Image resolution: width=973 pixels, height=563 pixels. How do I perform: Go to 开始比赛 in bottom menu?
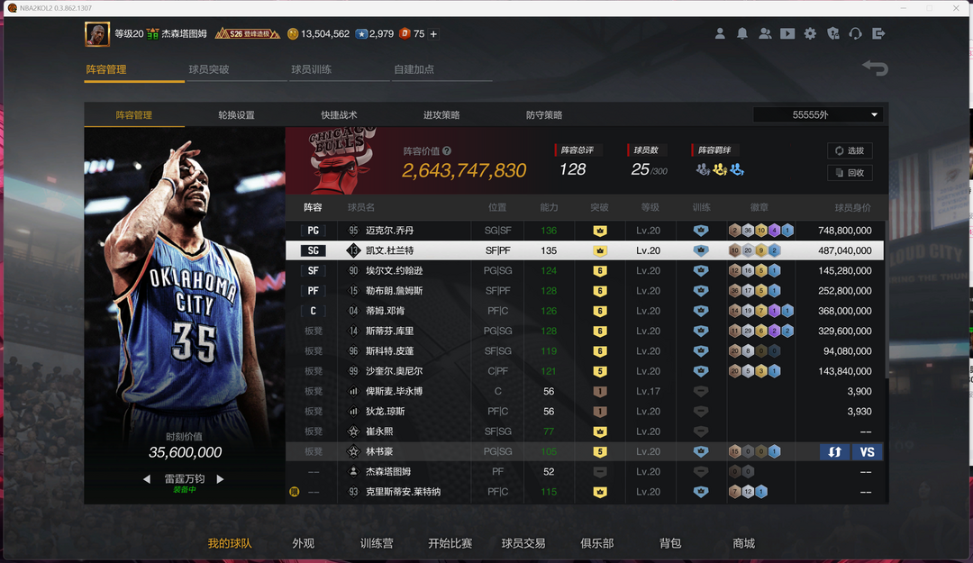click(450, 544)
